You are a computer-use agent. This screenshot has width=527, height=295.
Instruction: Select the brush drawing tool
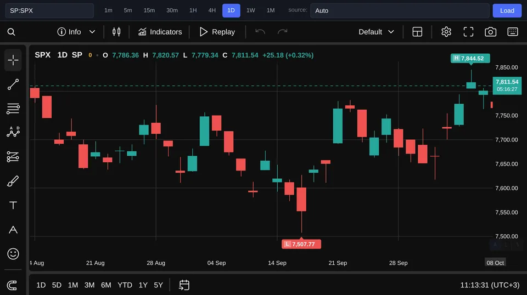click(13, 181)
